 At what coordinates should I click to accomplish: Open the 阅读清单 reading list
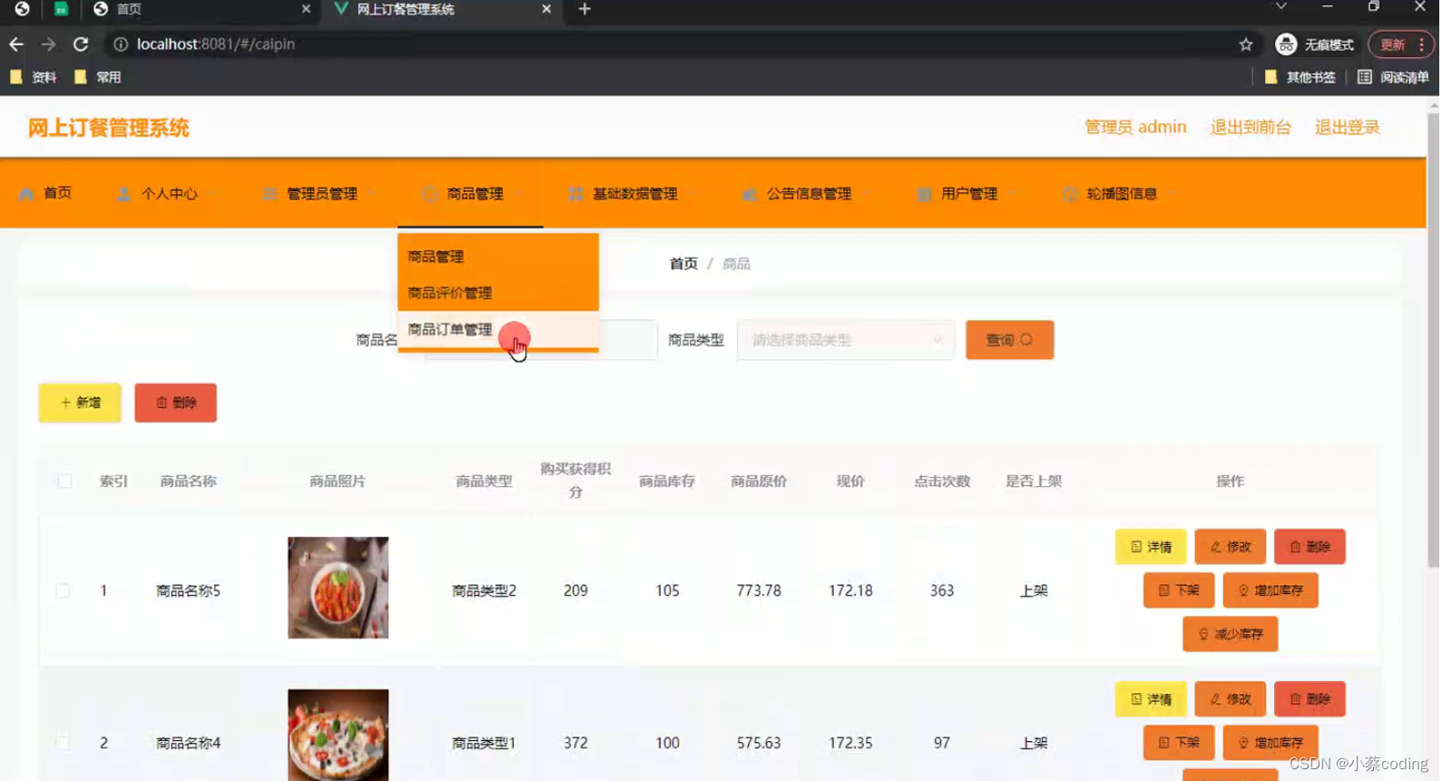(1393, 77)
